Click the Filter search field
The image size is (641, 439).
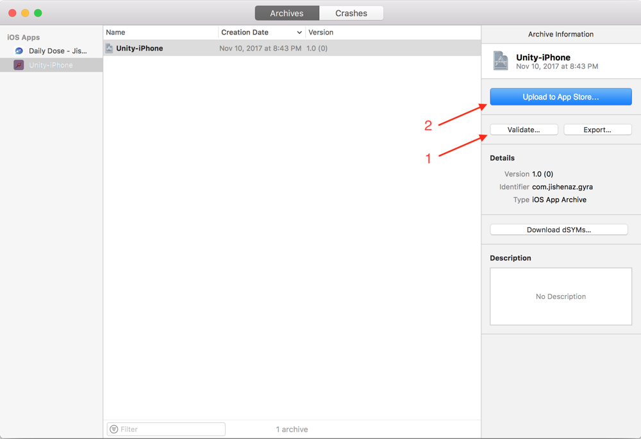[166, 429]
